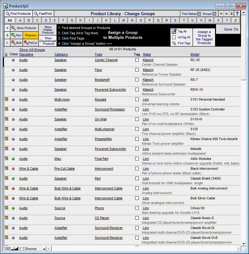This screenshot has height=254, width=249.
Task: Check the Tag box for Linn 5110-W
Action: [x=137, y=119]
